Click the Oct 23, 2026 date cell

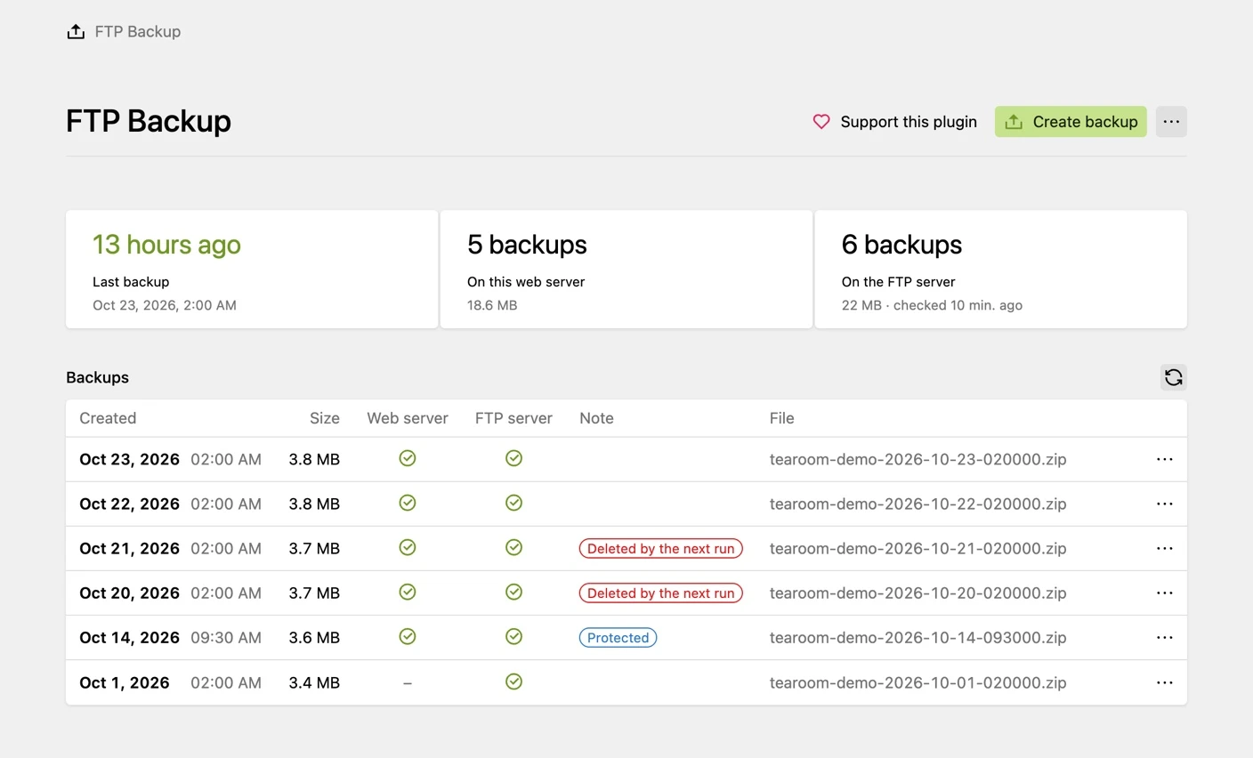(129, 459)
